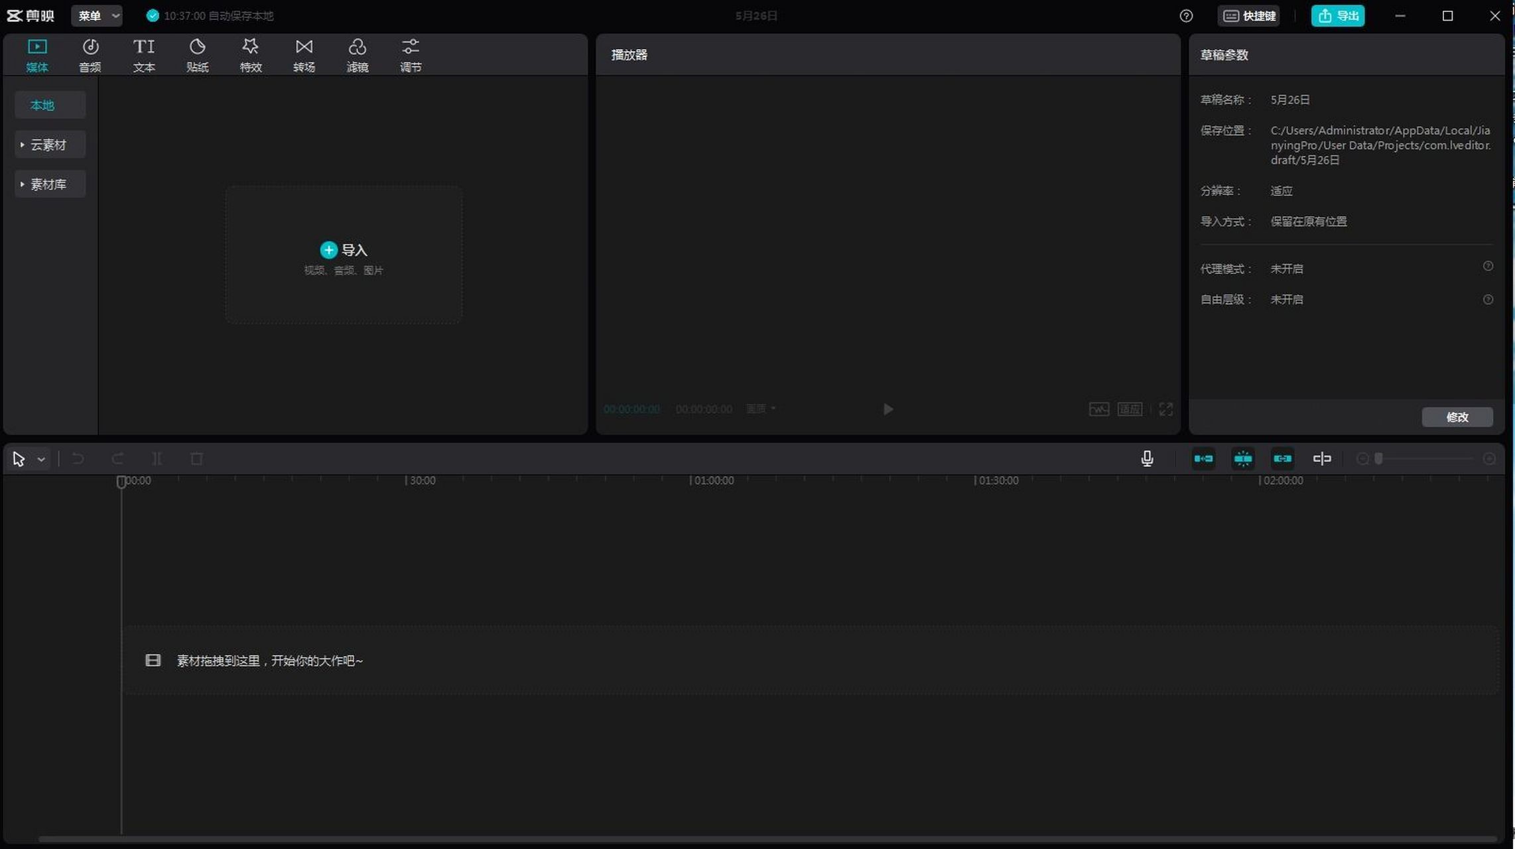Click the 保留在原有位置 import mode value

pyautogui.click(x=1309, y=222)
